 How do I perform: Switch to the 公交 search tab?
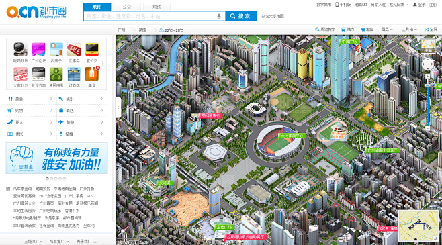pyautogui.click(x=127, y=7)
